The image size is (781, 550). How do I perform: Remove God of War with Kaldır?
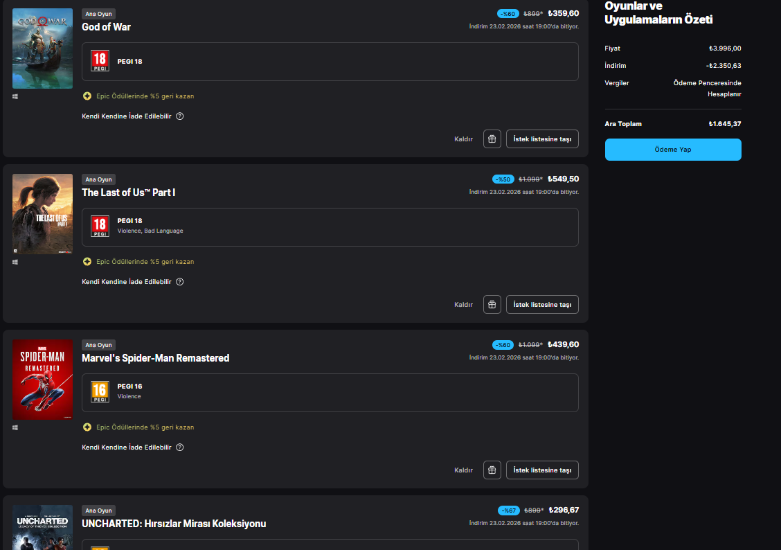(463, 139)
